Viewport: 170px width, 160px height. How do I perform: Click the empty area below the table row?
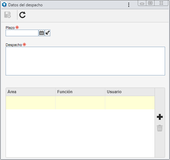[80, 133]
